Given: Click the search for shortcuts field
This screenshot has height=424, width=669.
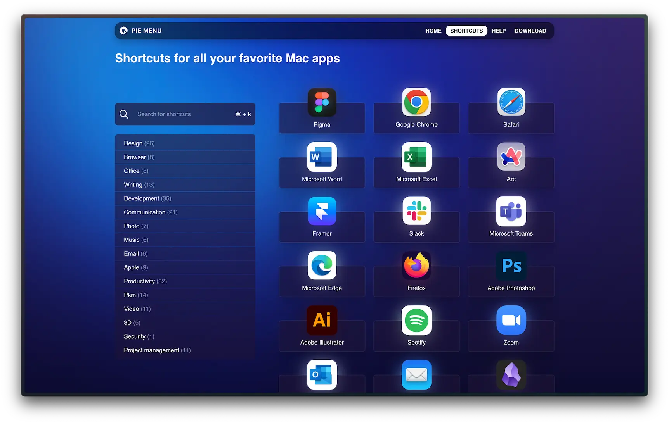Looking at the screenshot, I should tap(185, 114).
